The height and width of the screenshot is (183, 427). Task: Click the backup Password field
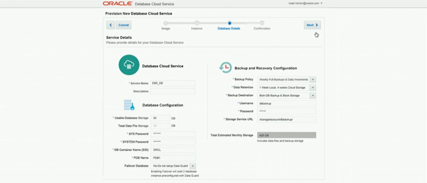[286, 111]
